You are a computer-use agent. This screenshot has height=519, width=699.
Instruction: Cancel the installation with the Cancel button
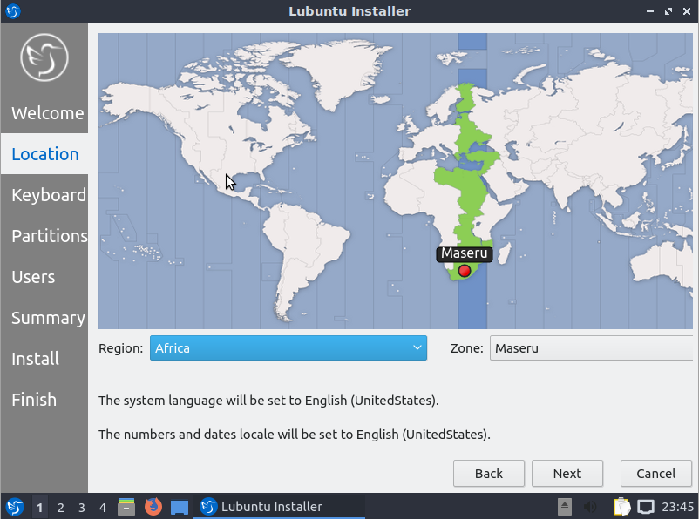click(x=655, y=474)
